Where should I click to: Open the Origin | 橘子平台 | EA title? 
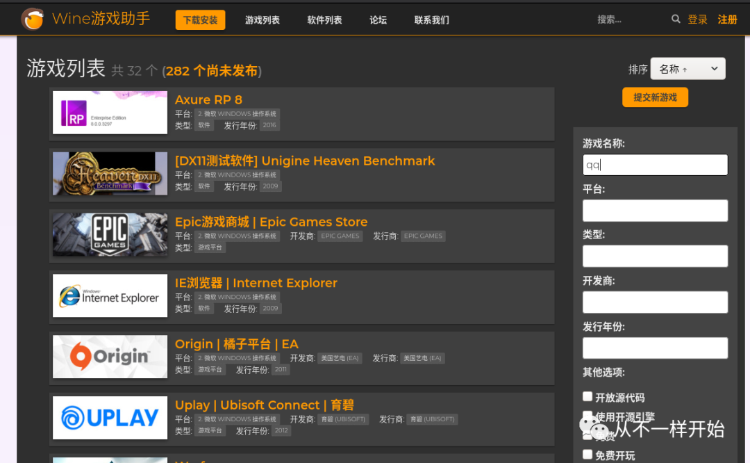tap(237, 344)
